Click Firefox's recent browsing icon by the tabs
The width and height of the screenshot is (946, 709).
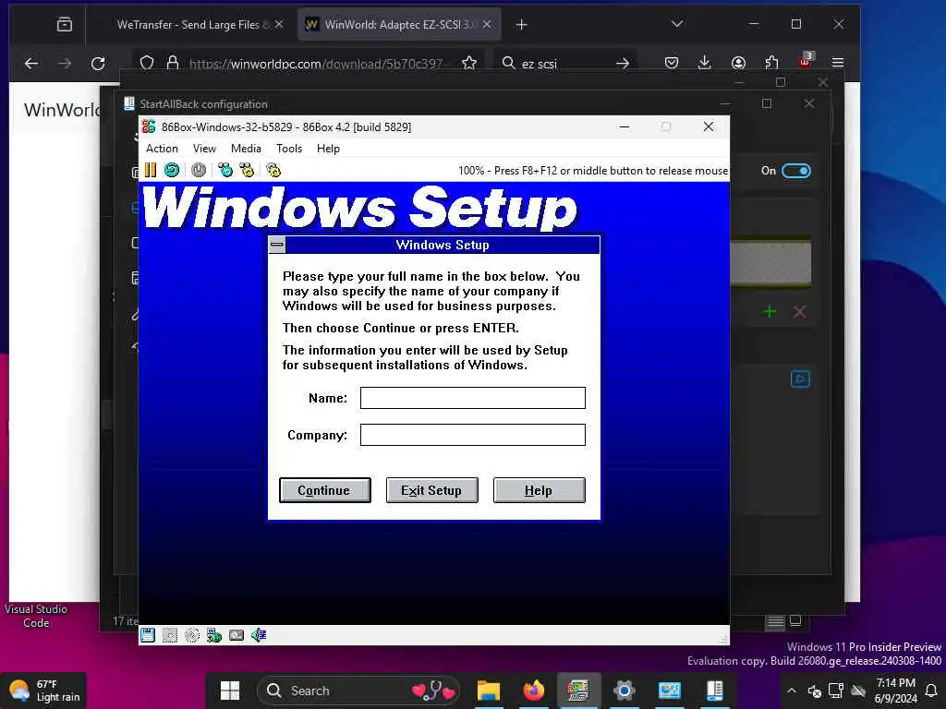(x=65, y=24)
